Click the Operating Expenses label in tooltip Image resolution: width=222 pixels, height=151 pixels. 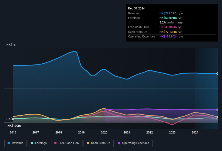[142, 36]
